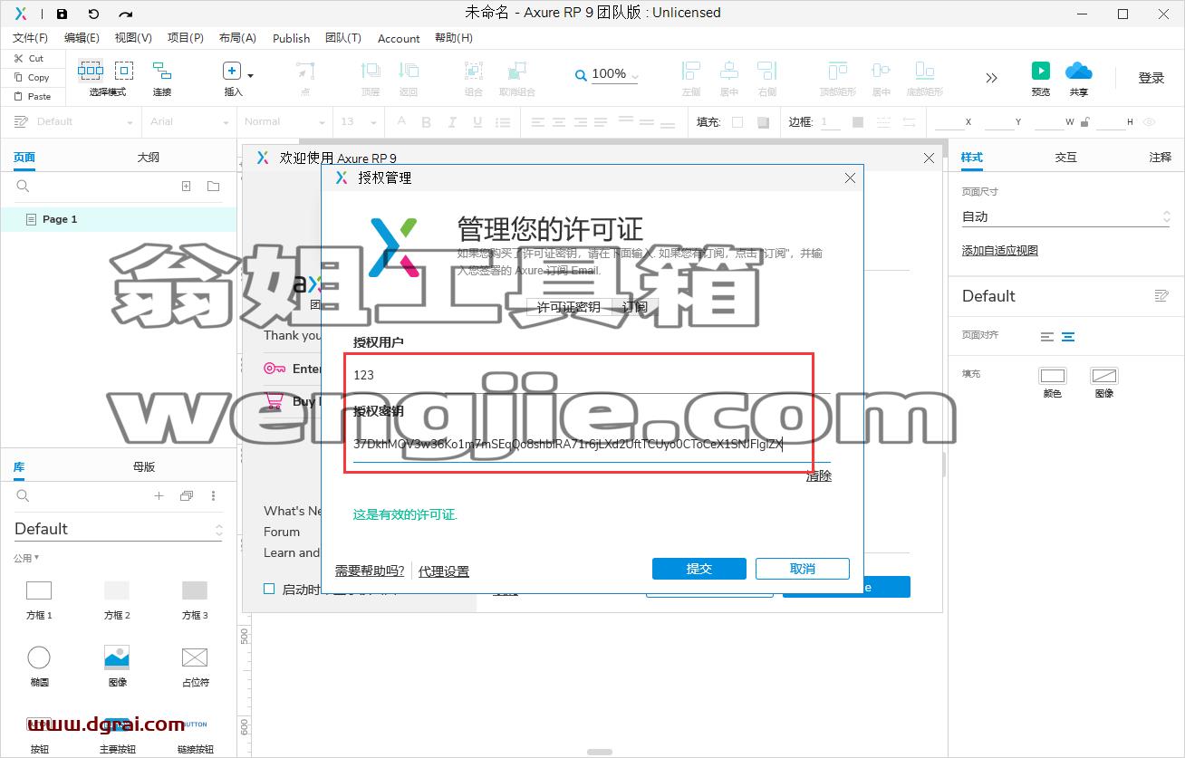
Task: Open the Edit (编辑) menu
Action: pyautogui.click(x=82, y=38)
